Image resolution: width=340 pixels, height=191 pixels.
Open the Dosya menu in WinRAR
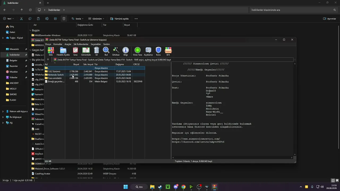[x=48, y=44]
